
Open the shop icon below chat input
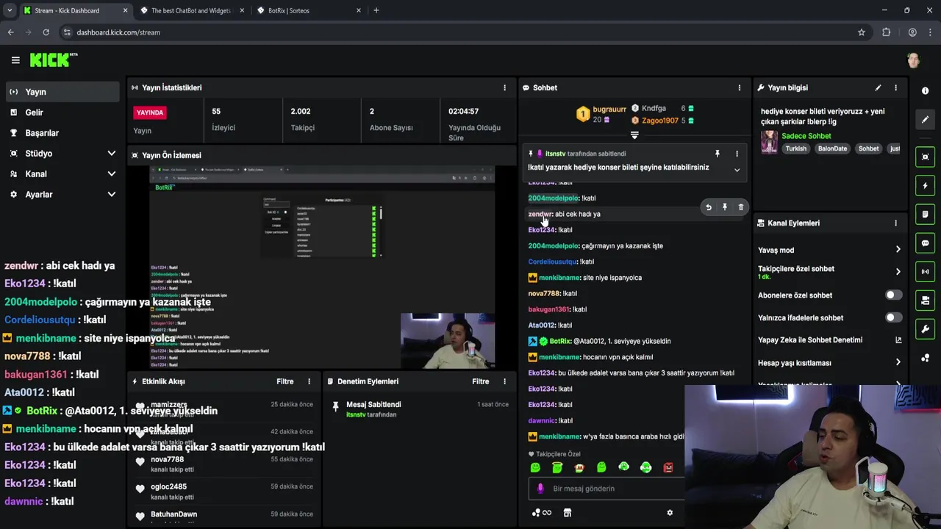click(568, 513)
